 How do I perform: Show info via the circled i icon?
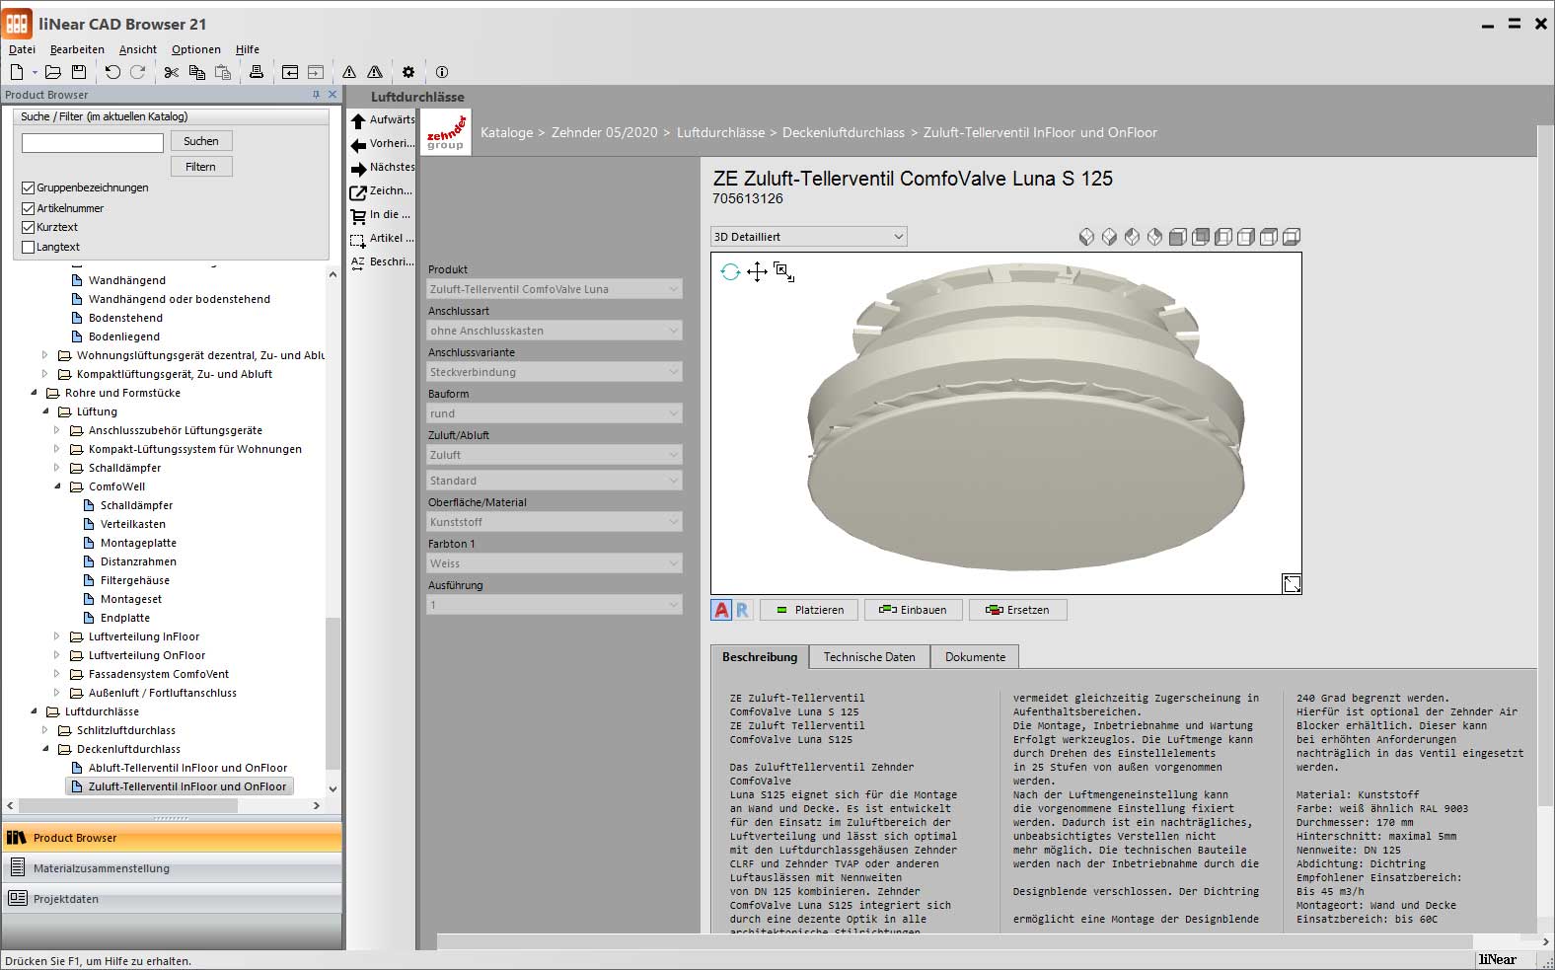point(442,72)
